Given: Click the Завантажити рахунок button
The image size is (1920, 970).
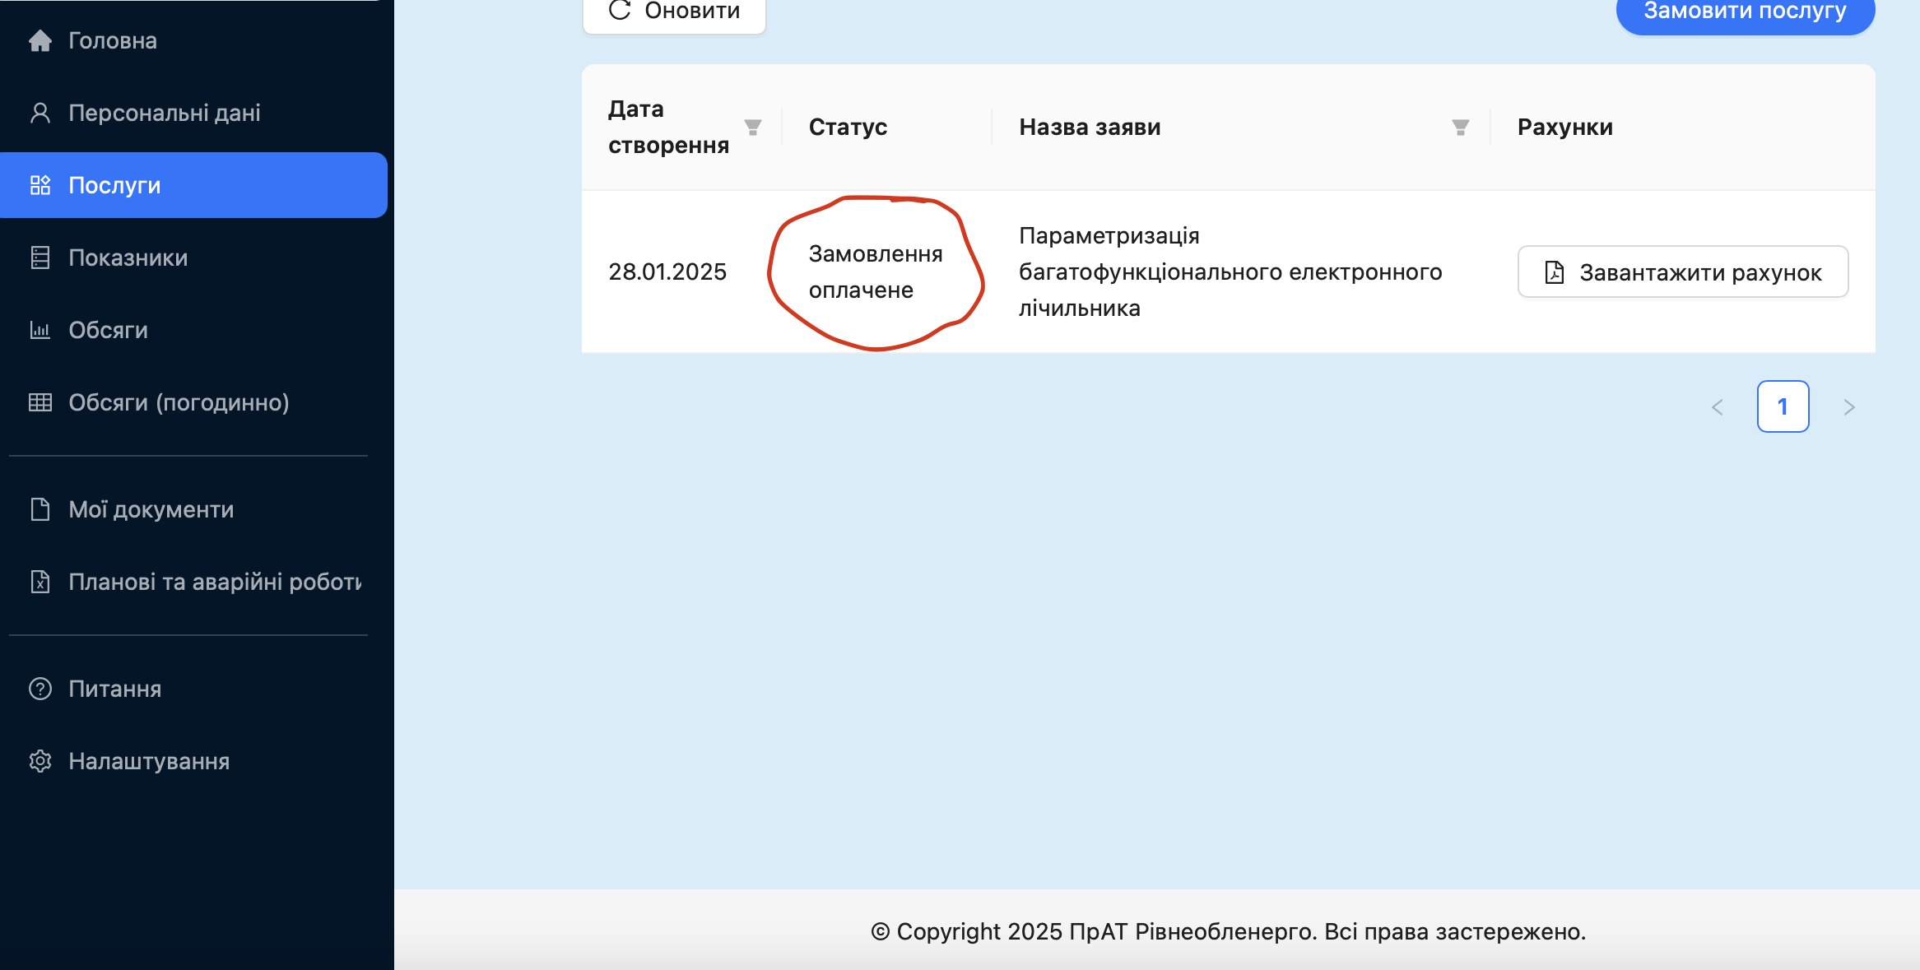Looking at the screenshot, I should [1682, 272].
